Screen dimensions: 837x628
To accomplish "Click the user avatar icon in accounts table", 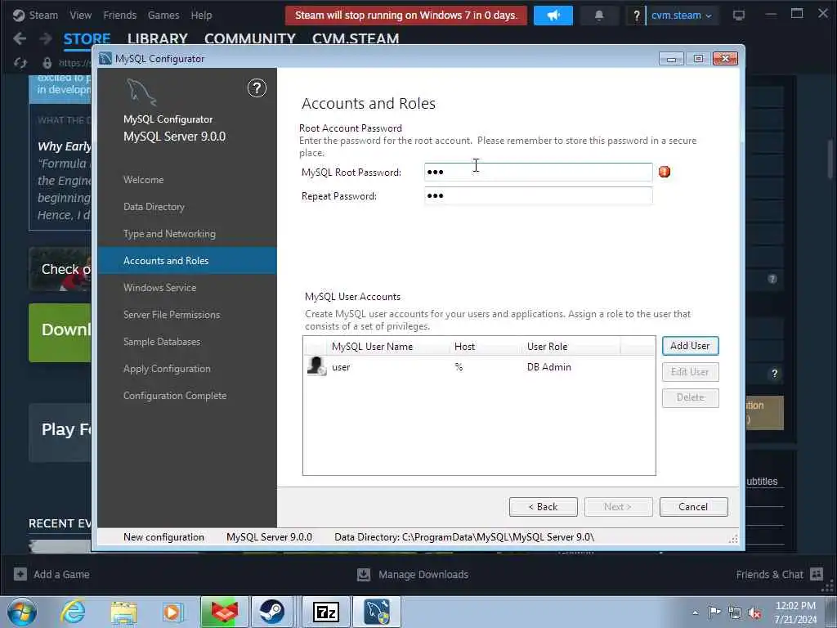I will tap(316, 366).
